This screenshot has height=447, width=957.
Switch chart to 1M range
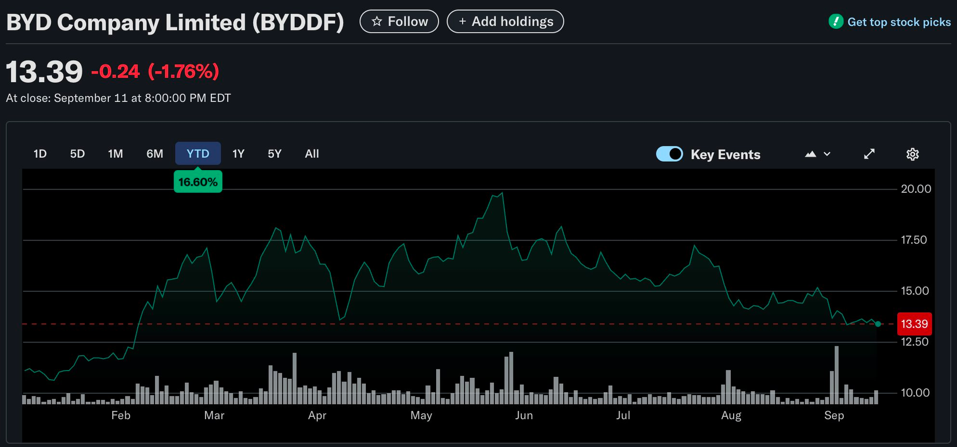click(x=115, y=154)
